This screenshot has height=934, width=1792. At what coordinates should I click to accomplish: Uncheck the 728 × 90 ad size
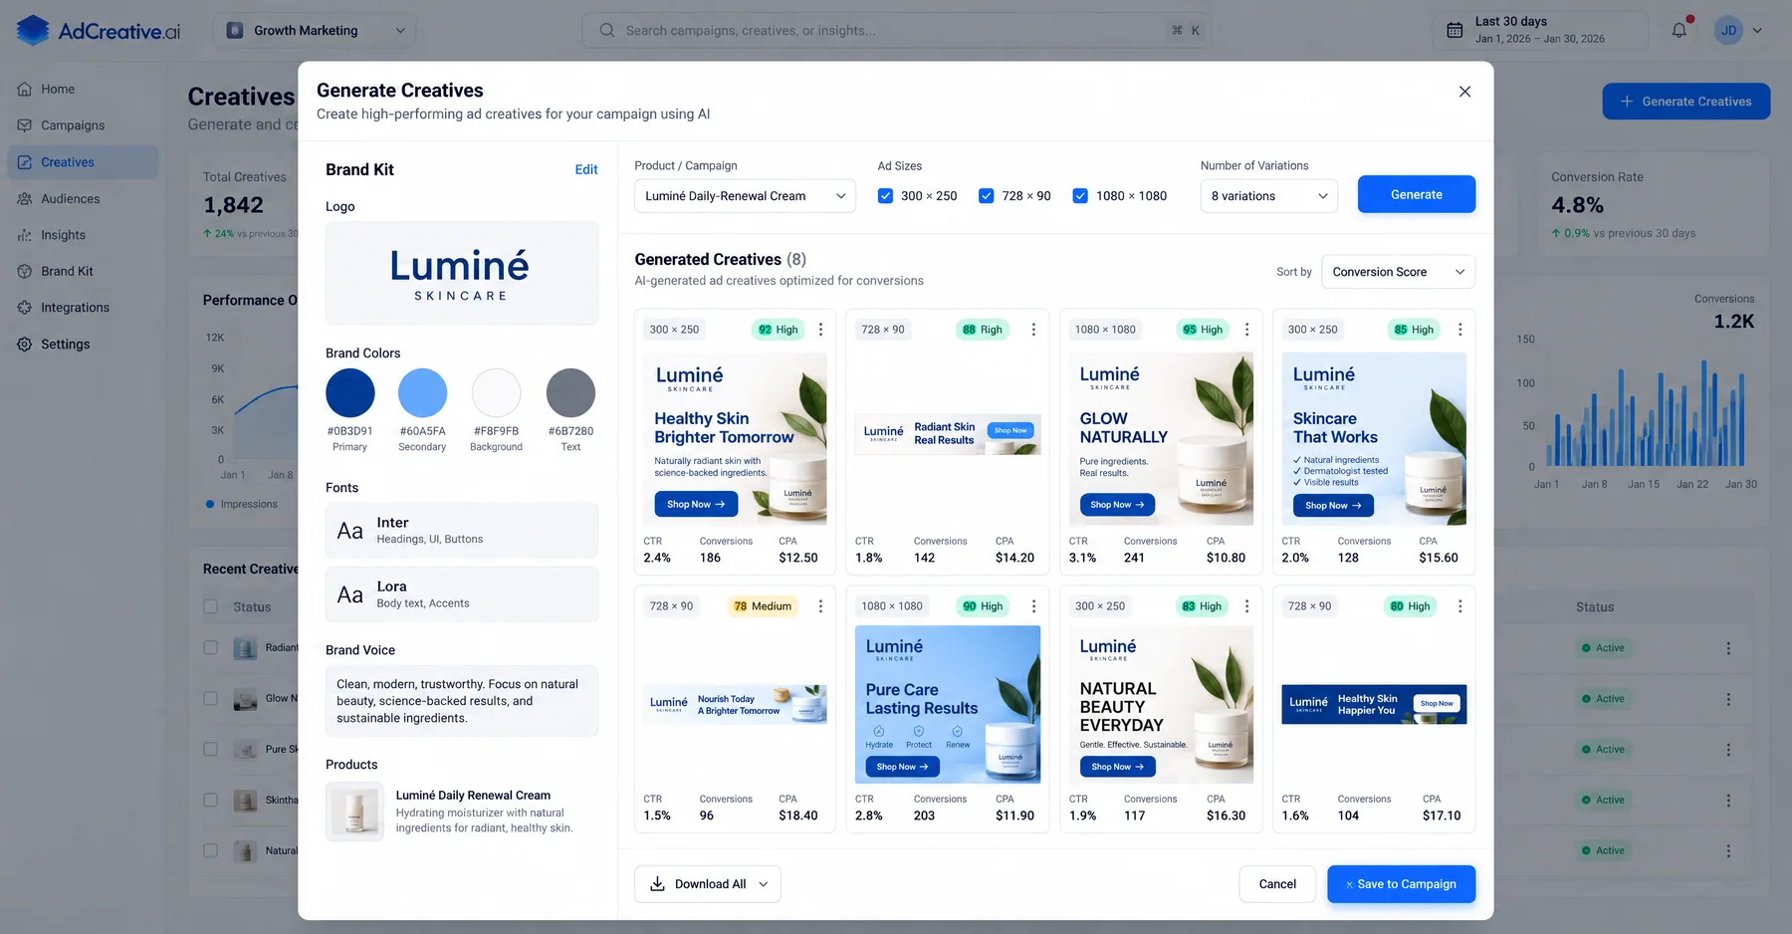(x=986, y=196)
